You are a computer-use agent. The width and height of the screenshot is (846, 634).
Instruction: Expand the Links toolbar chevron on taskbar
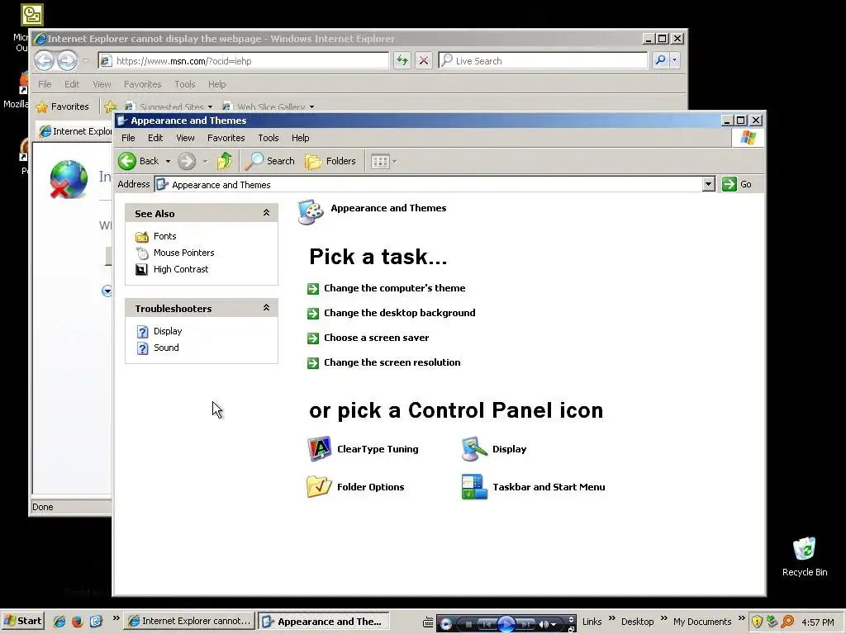click(x=612, y=618)
